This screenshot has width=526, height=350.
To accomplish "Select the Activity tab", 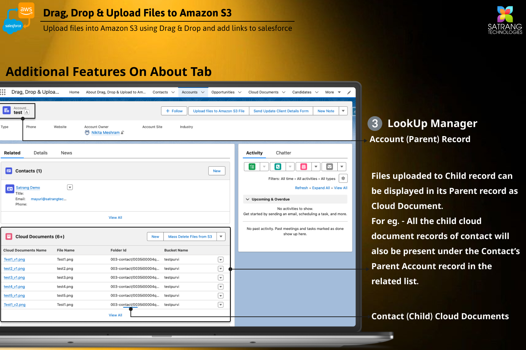I will [x=254, y=153].
